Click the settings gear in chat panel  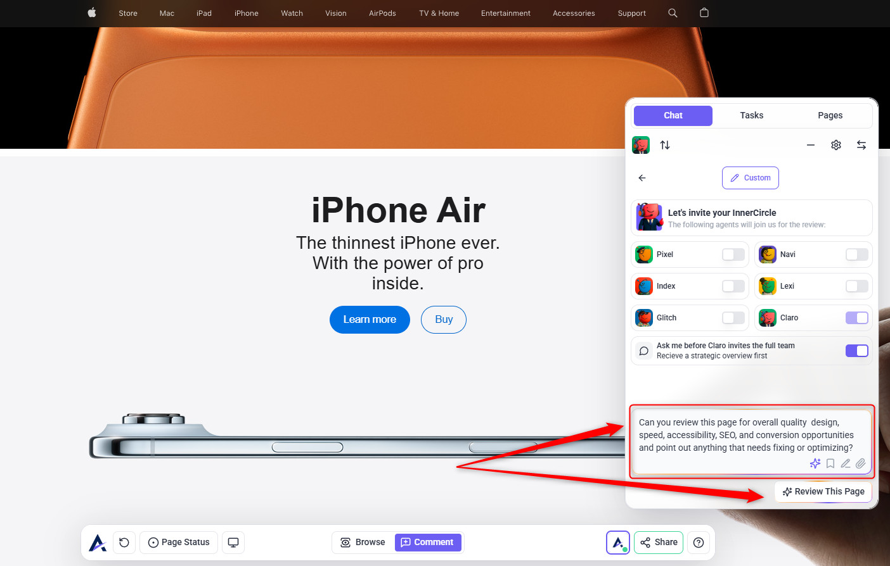[x=835, y=145]
